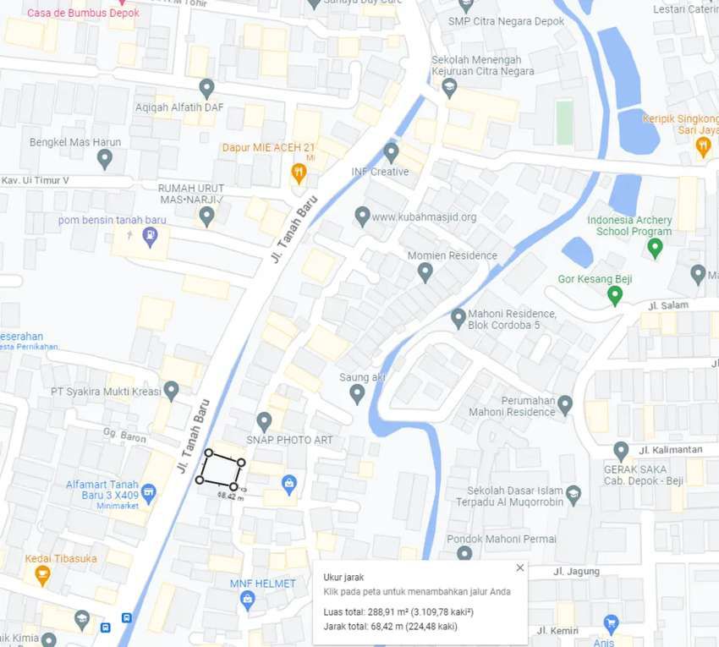719x647 pixels.
Task: Click the MNF HELMET shopping pin
Action: [247, 600]
